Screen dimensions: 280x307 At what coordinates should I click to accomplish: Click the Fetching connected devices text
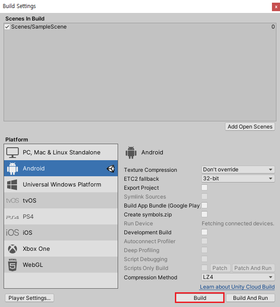238,224
